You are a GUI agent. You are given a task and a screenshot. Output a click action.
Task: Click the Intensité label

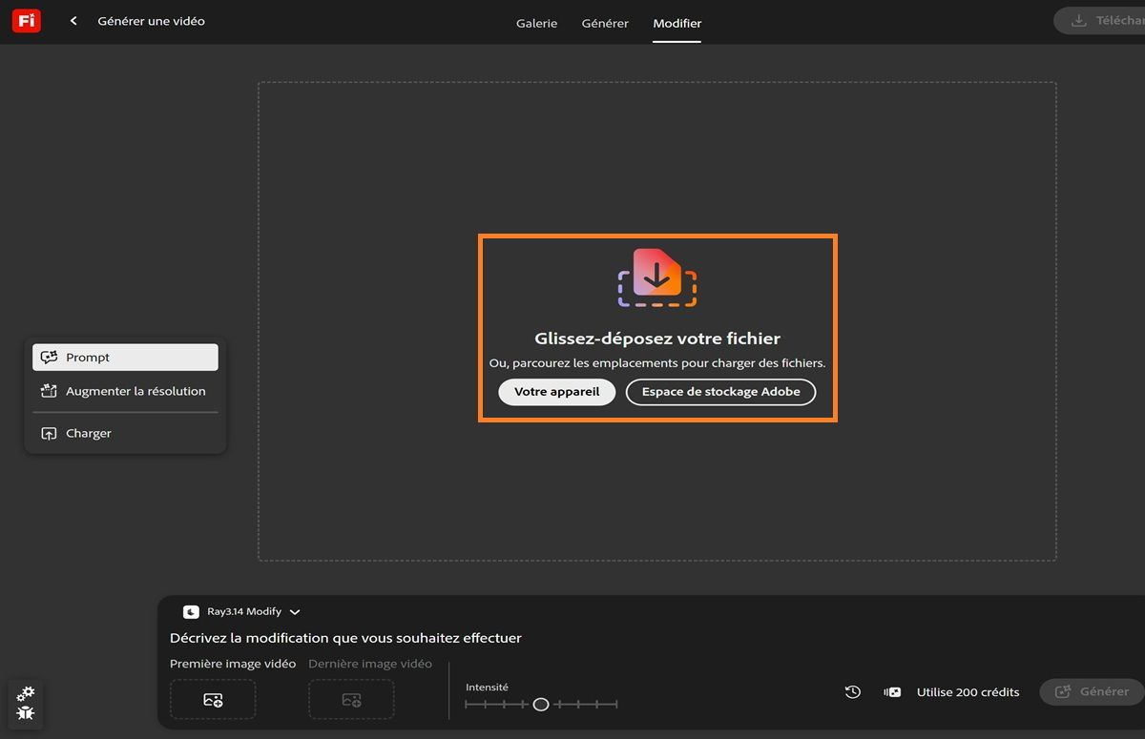click(487, 688)
